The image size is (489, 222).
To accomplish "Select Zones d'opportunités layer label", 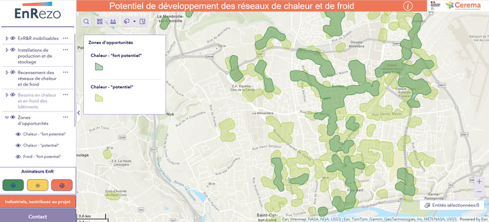I will [x=33, y=120].
